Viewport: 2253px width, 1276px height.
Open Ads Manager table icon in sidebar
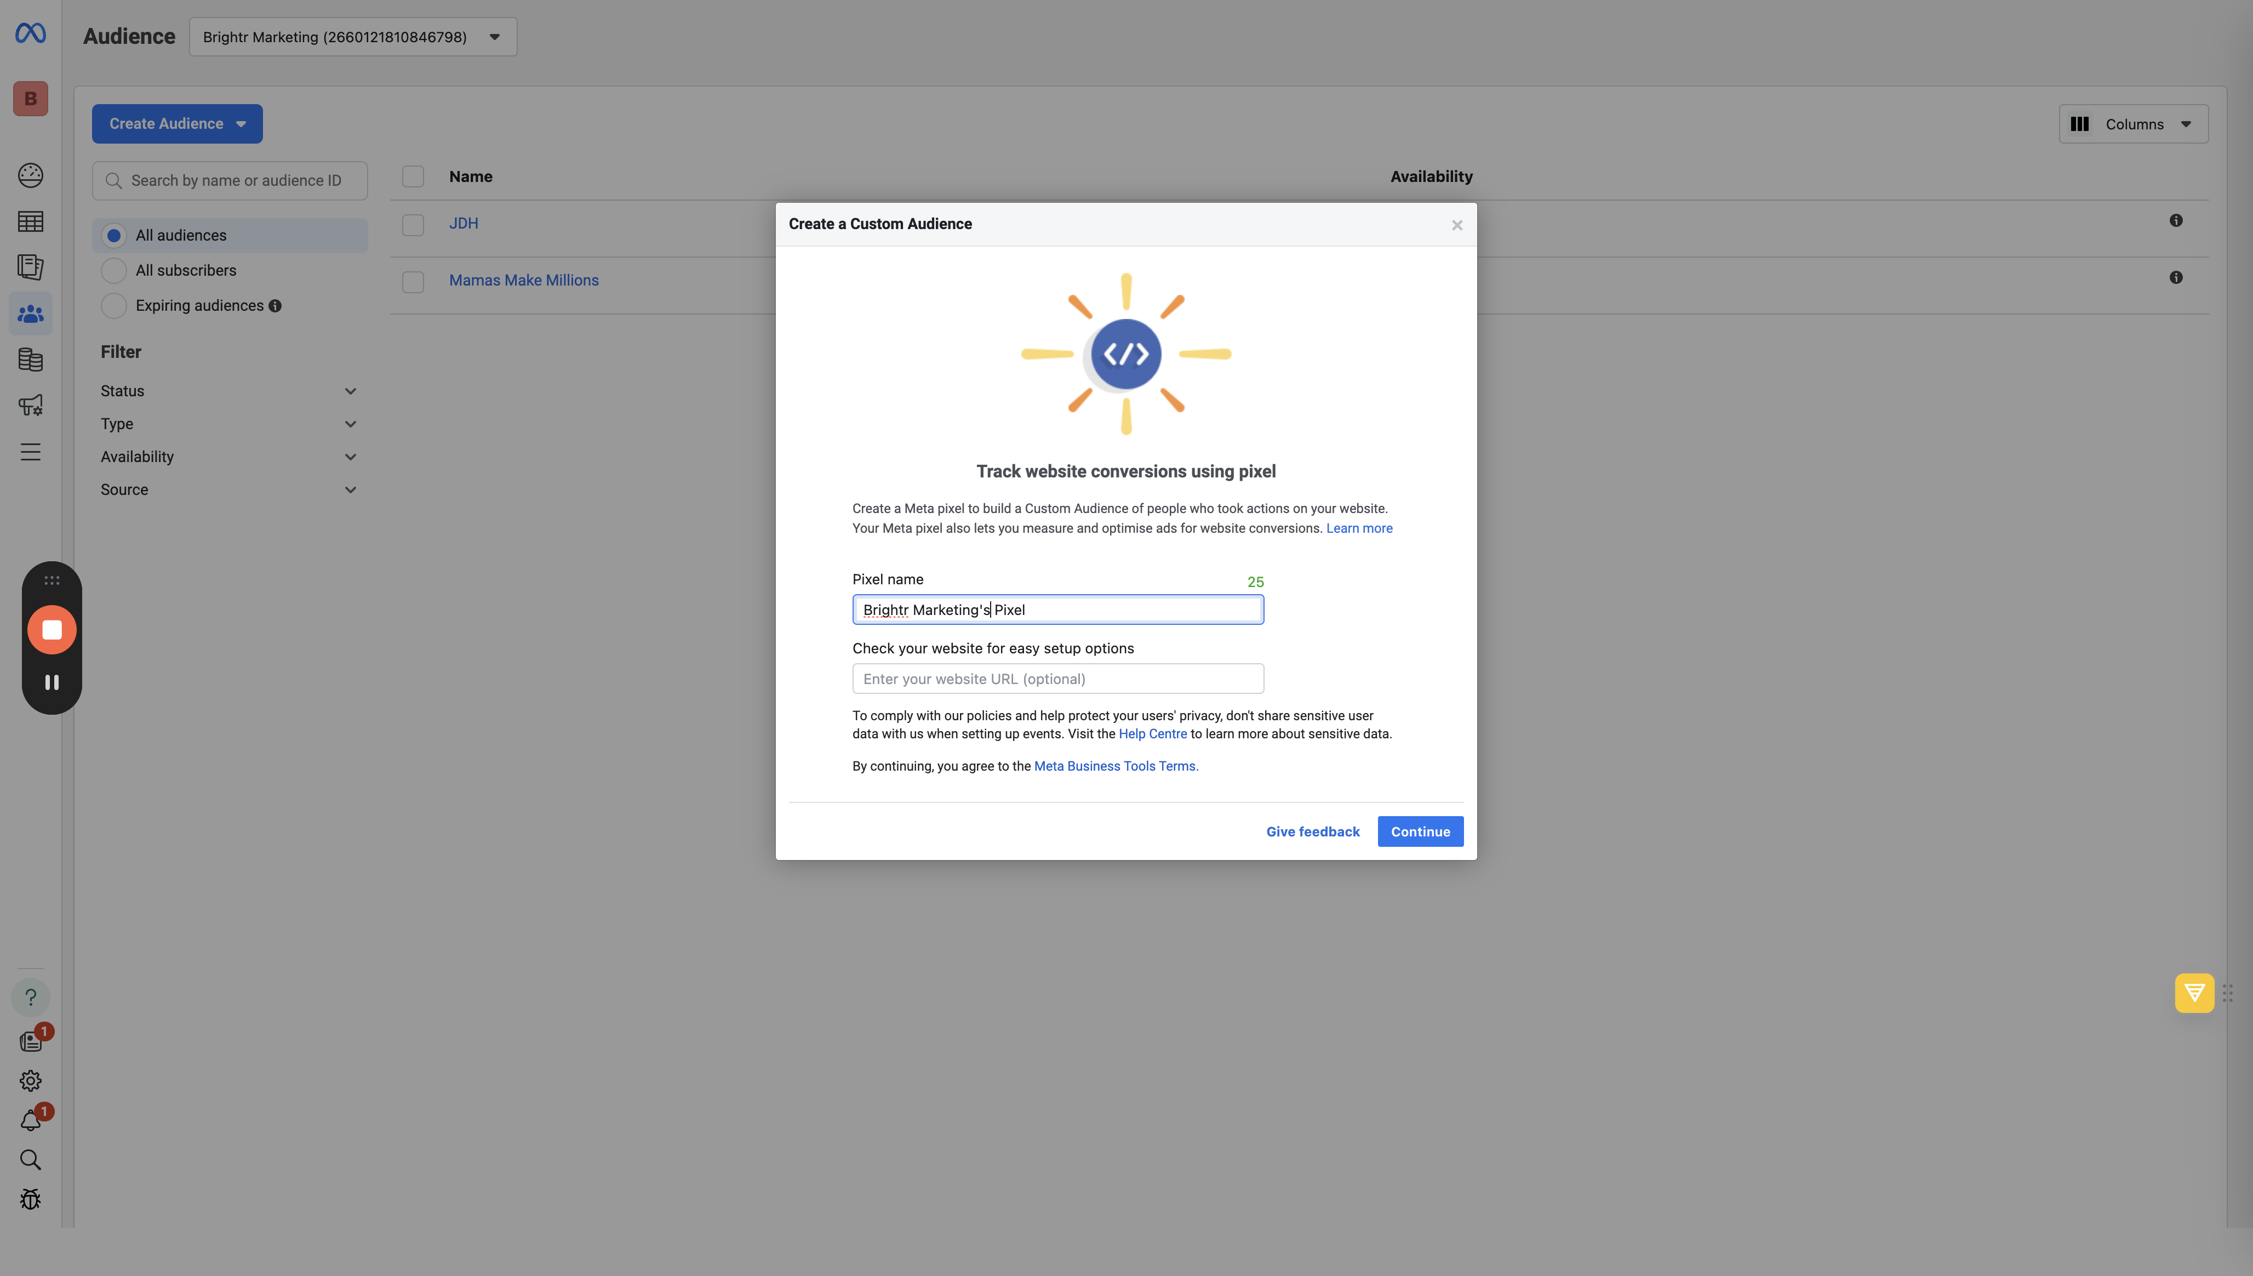coord(31,222)
